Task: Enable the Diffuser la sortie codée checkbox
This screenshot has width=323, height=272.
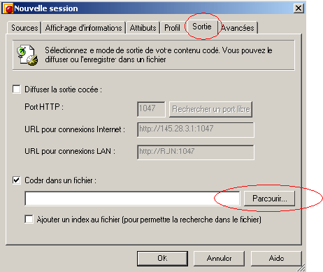Action: tap(17, 90)
